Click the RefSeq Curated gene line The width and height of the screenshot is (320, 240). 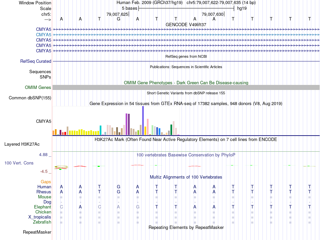[x=186, y=61]
